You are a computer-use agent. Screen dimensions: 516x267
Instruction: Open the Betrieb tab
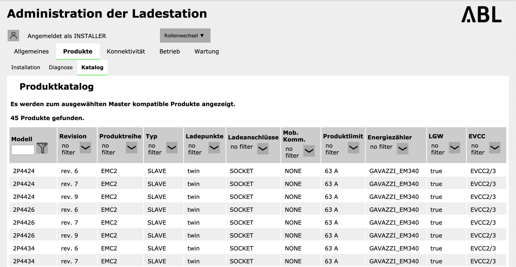coord(170,51)
